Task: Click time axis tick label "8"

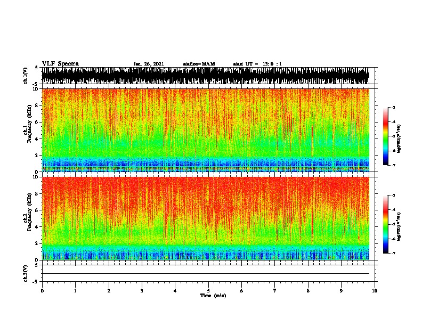Action: (308, 291)
